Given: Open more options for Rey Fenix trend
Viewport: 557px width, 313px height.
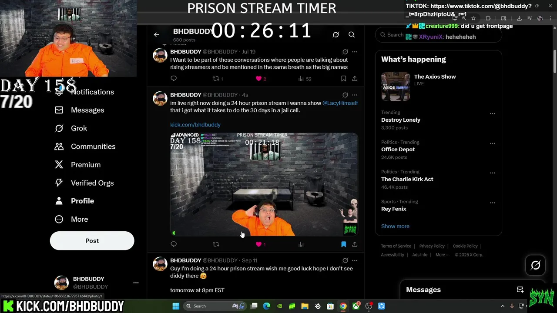Looking at the screenshot, I should [x=493, y=203].
